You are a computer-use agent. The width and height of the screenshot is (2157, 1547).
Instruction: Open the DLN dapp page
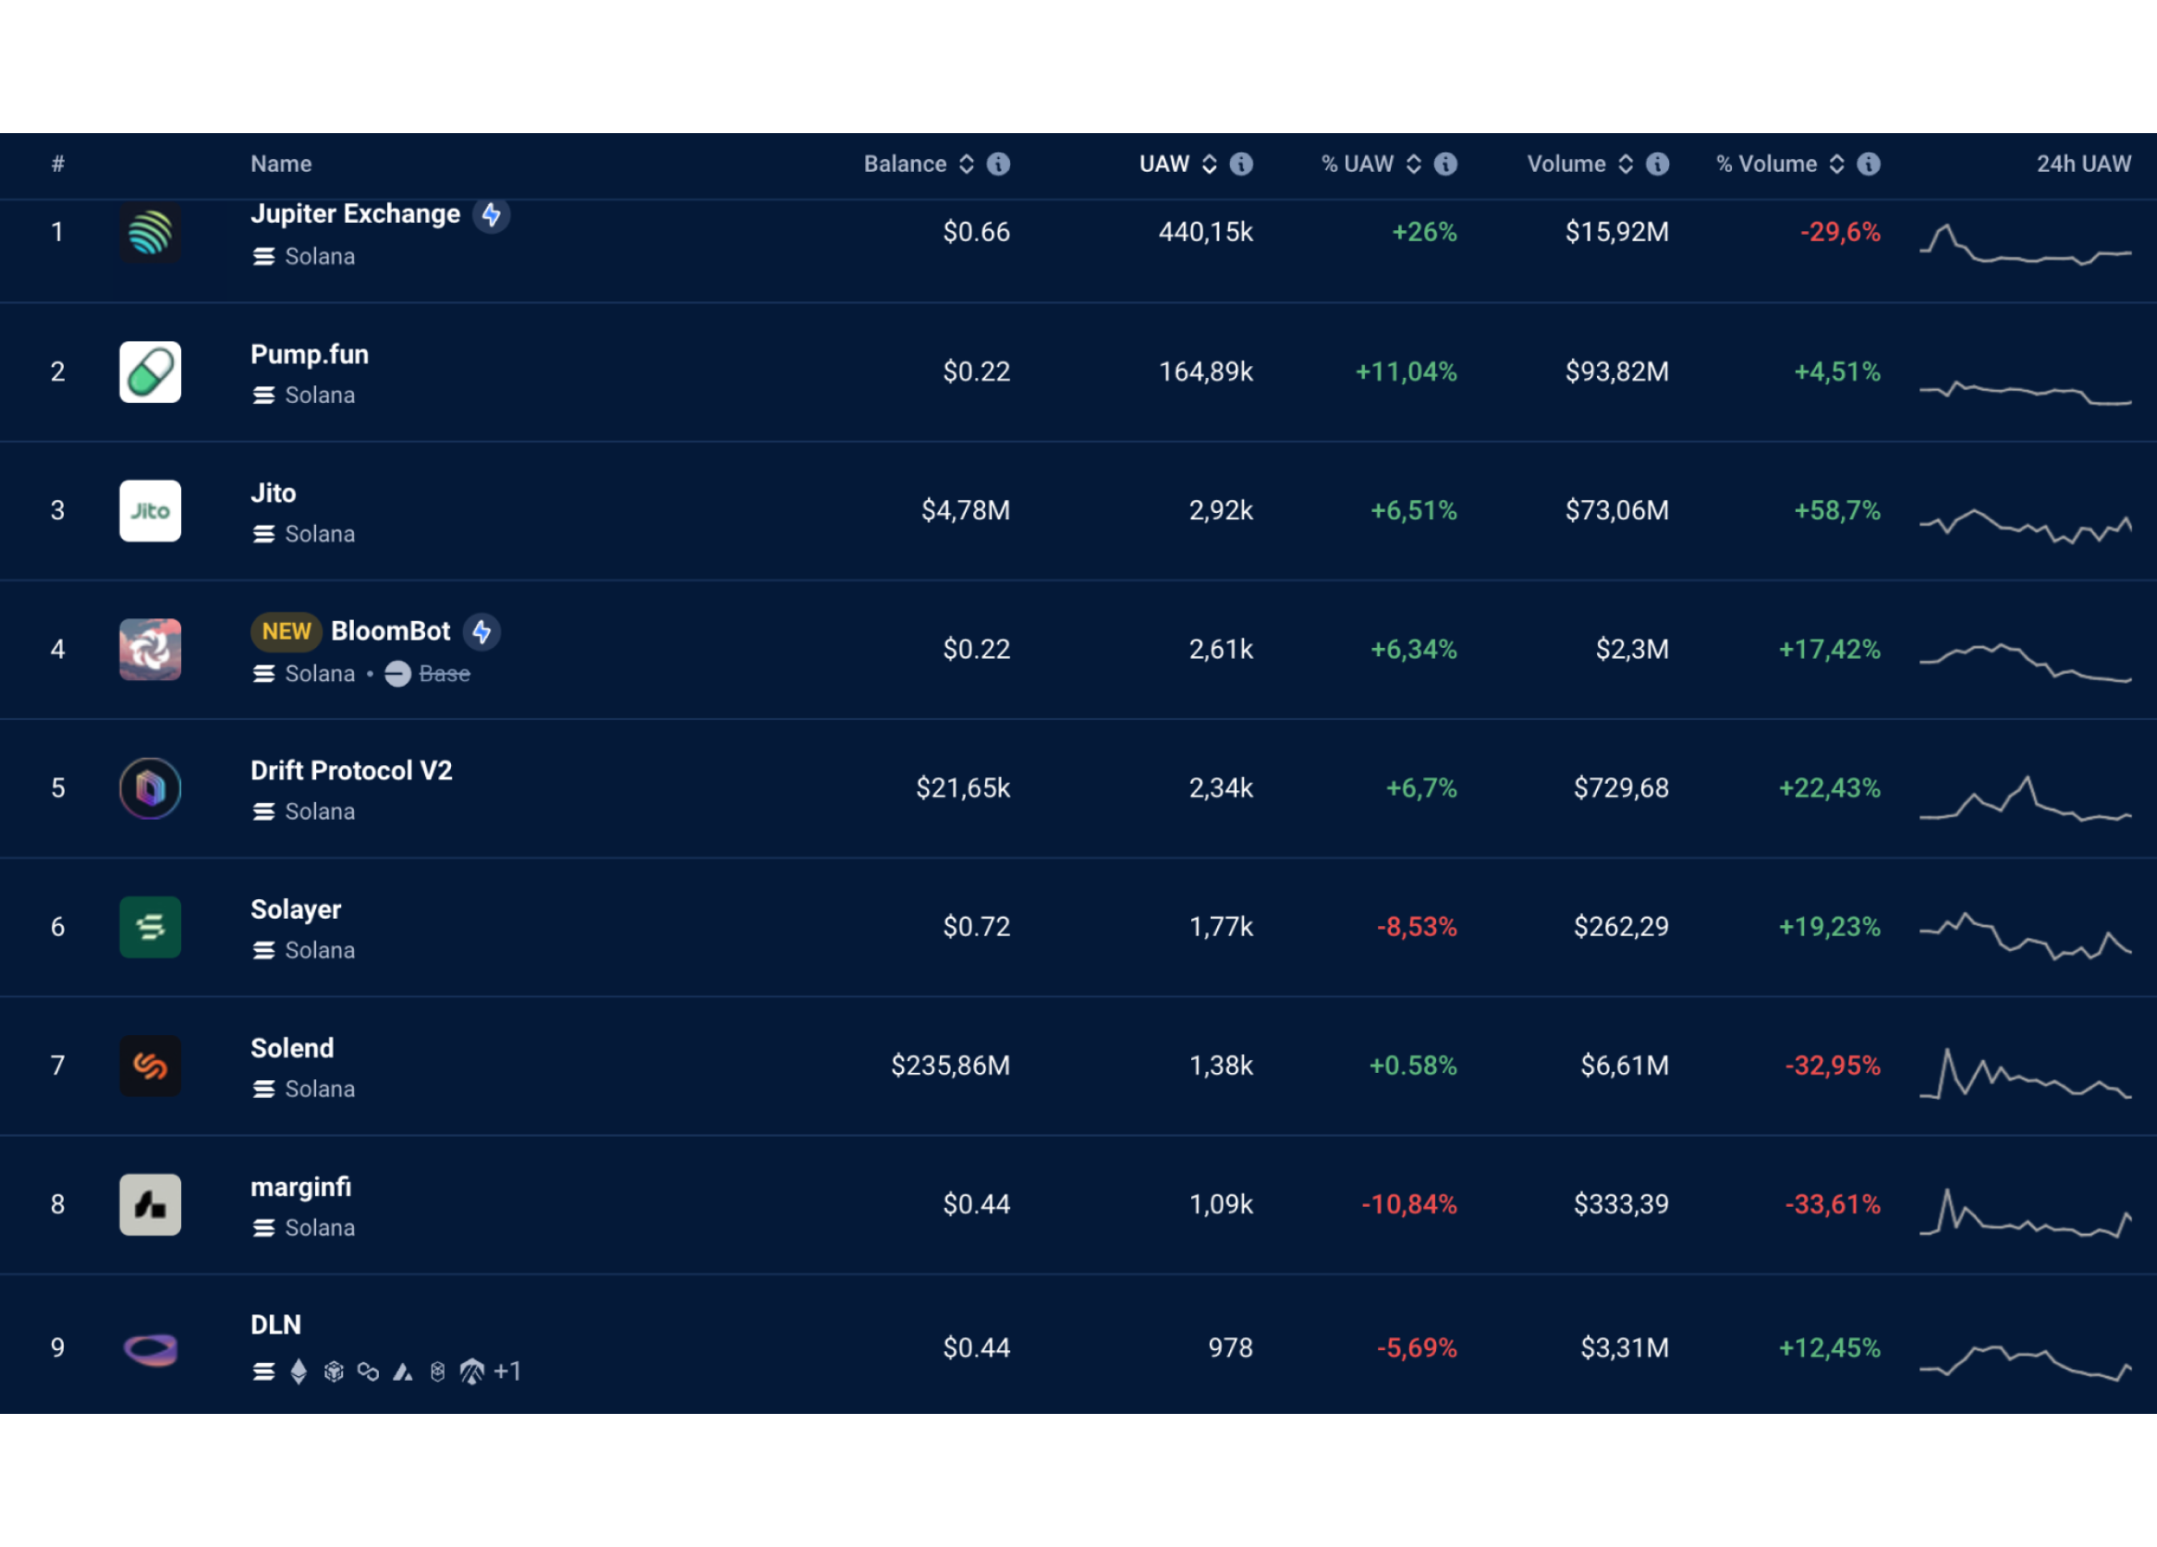click(274, 1325)
